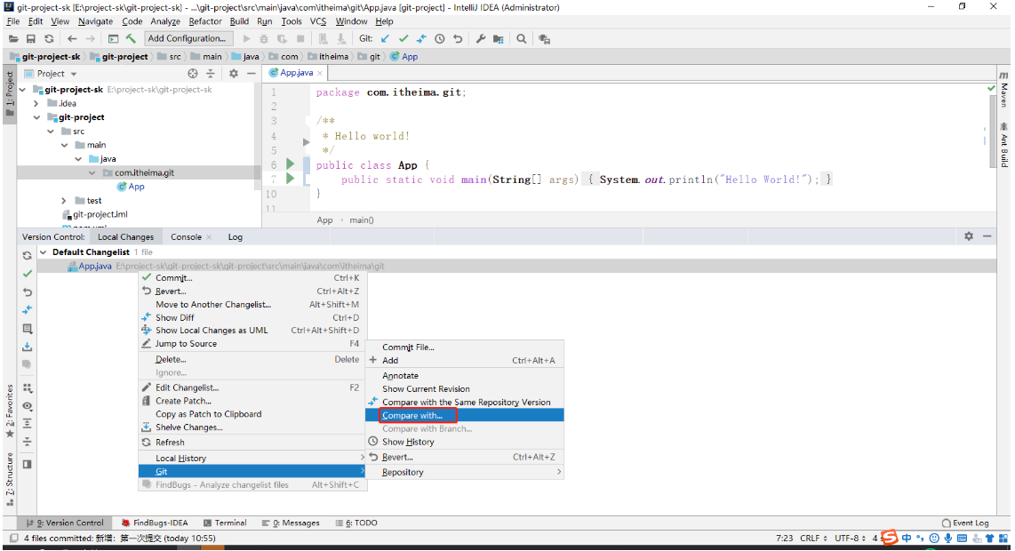Select the Local Changes tab
The width and height of the screenshot is (1015, 551).
[x=125, y=237]
